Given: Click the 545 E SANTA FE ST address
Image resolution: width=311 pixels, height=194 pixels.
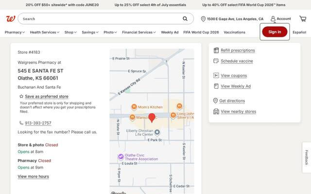Looking at the screenshot, I should pos(40,71).
